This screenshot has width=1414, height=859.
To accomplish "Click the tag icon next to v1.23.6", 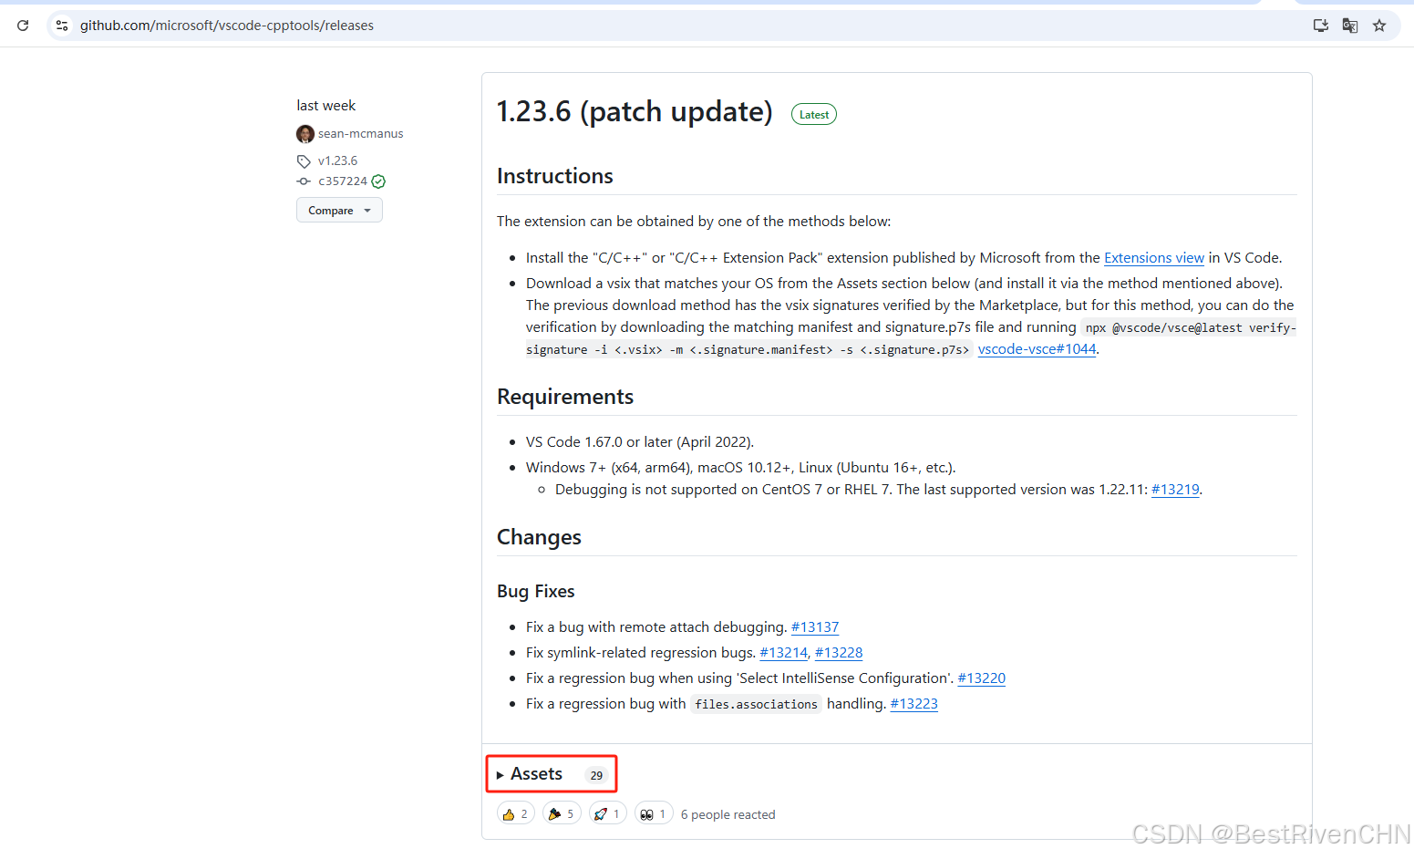I will 304,161.
